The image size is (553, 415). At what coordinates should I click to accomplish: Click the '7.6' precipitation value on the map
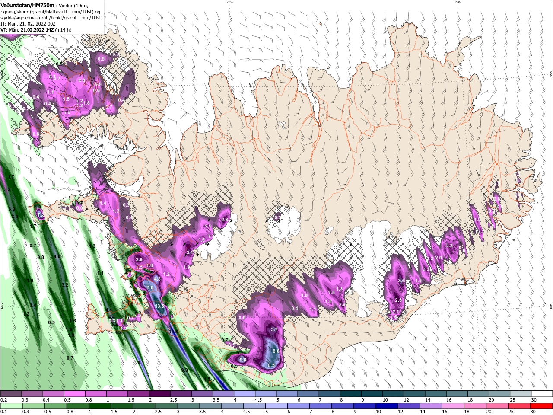pyautogui.click(x=150, y=287)
